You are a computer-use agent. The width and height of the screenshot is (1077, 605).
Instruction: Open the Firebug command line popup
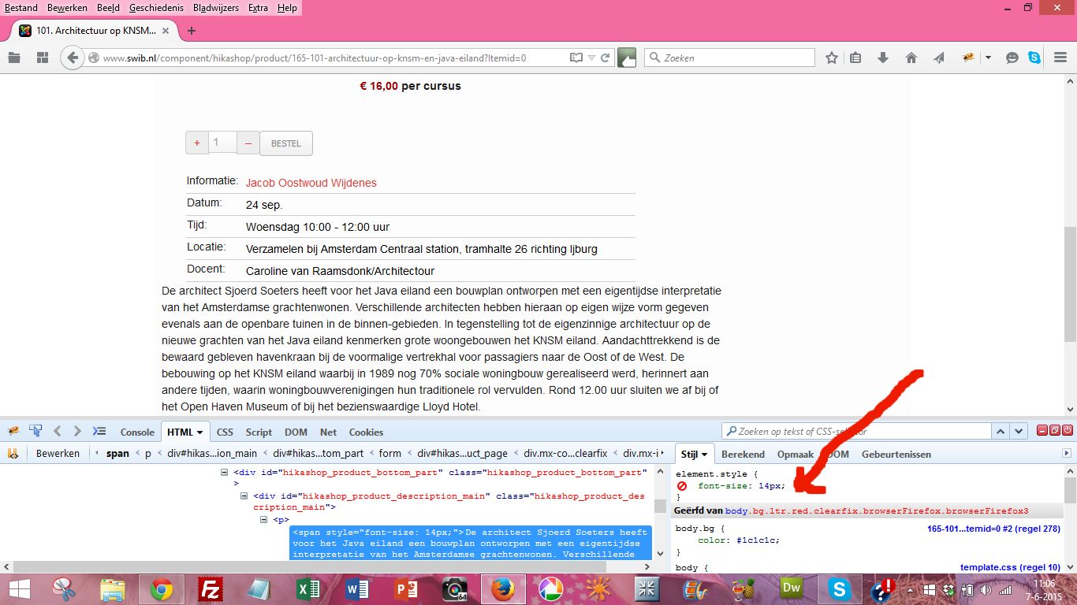click(99, 432)
